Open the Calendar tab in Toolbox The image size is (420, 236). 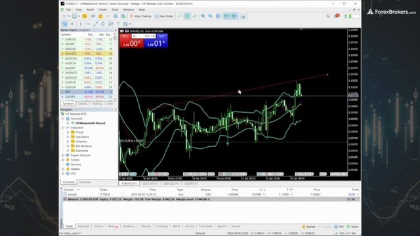pos(146,226)
